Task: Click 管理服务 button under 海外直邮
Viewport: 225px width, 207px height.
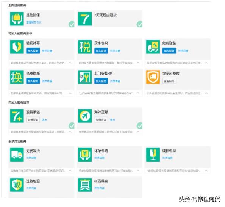Action: click(x=101, y=120)
